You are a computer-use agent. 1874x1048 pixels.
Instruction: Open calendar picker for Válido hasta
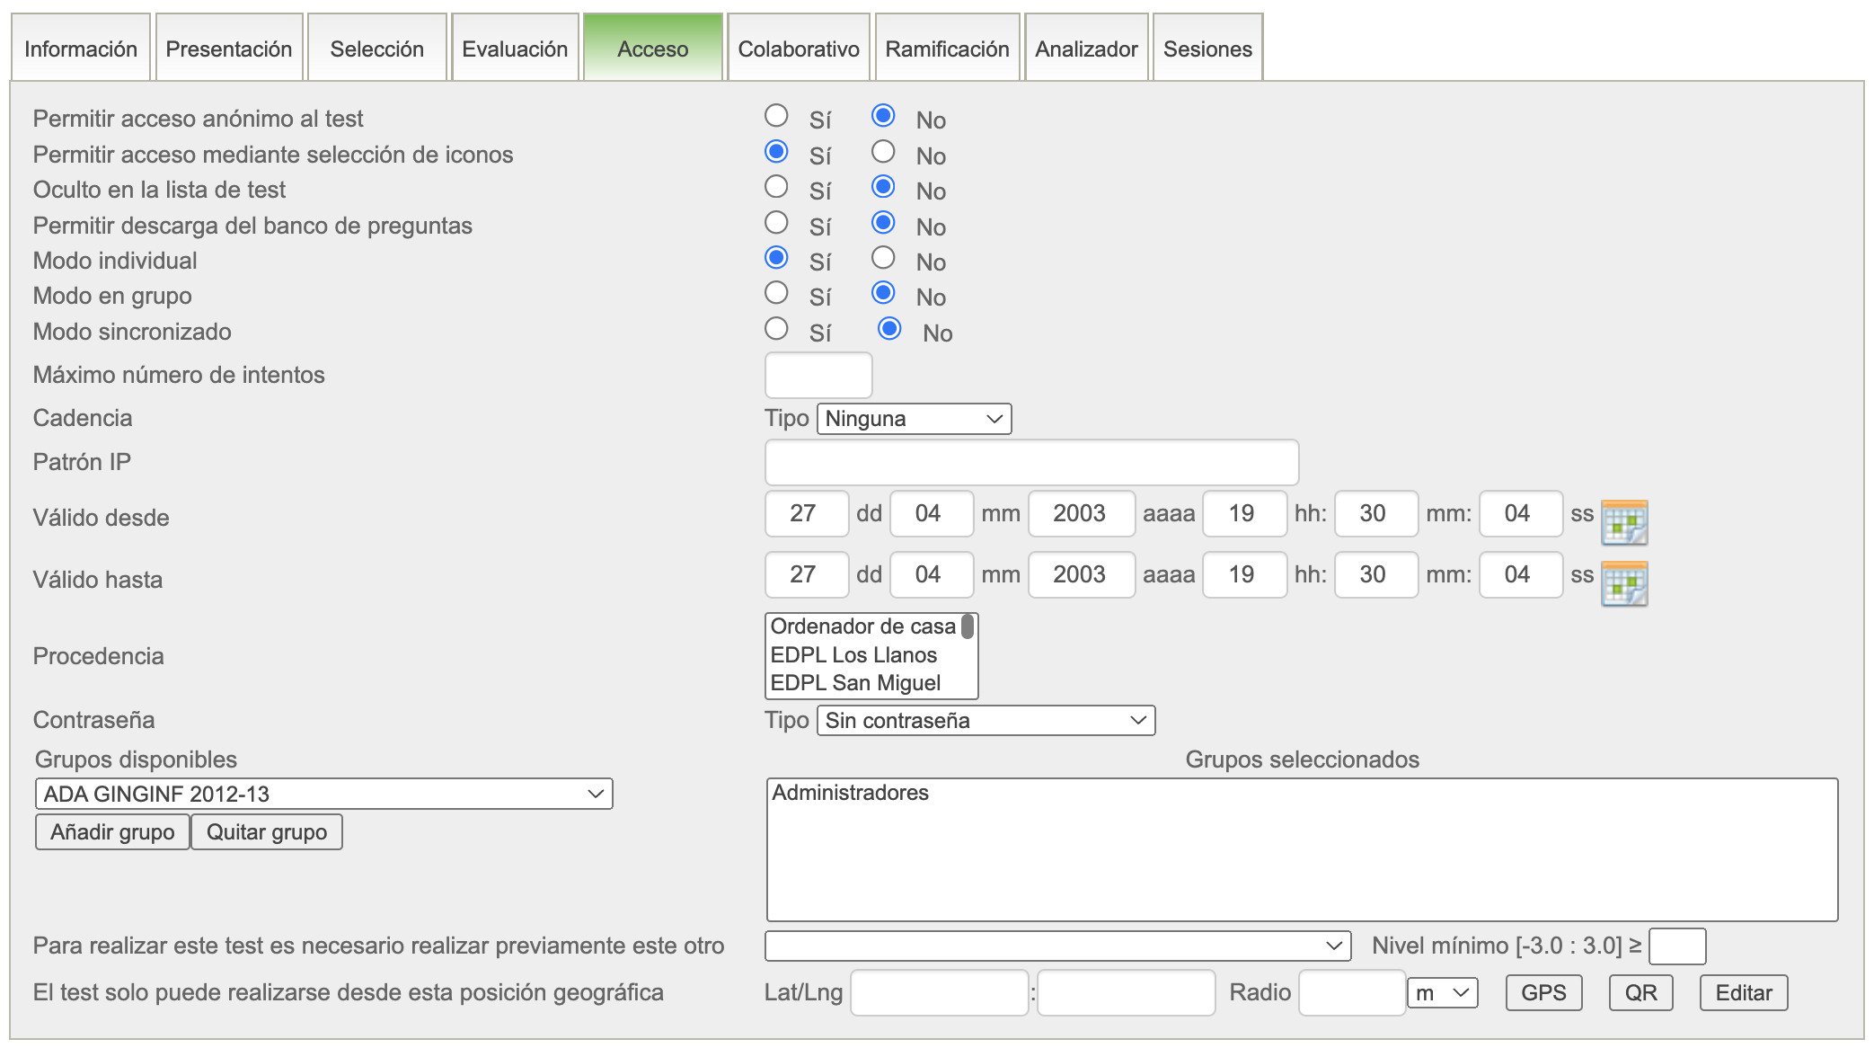(x=1623, y=584)
